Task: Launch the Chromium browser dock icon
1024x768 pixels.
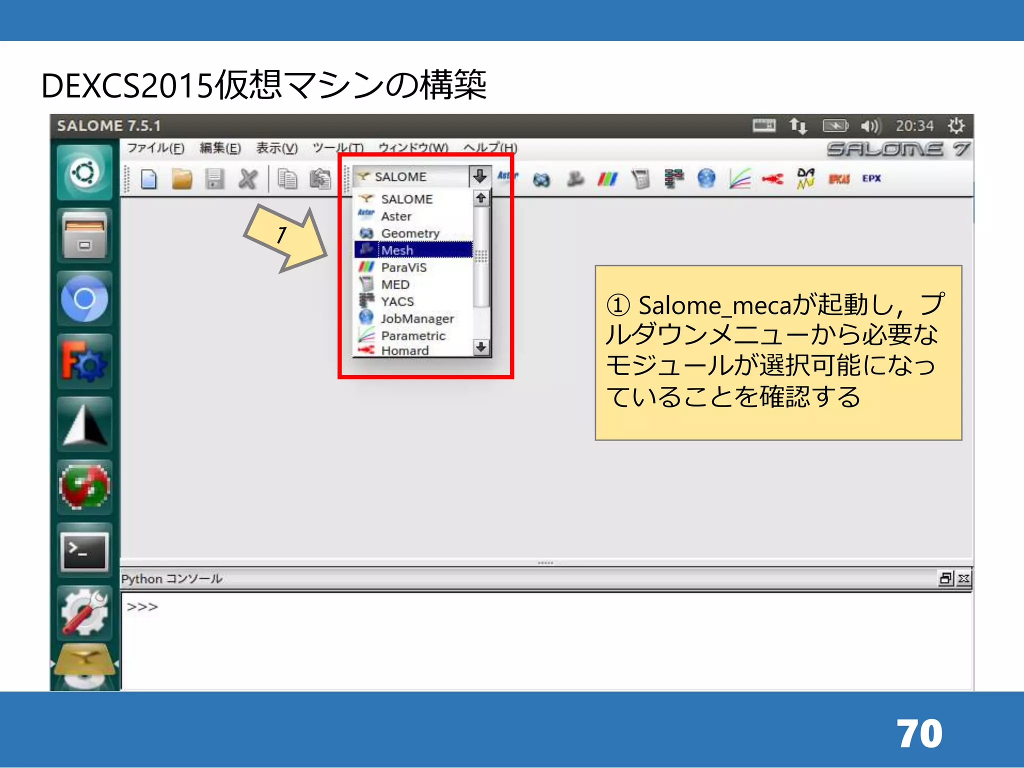Action: 84,299
